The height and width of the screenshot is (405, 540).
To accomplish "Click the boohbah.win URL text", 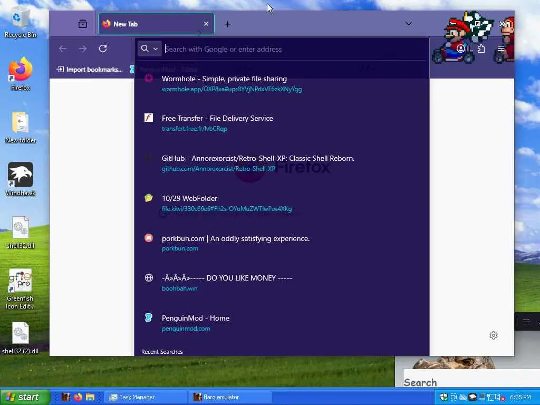I will pos(179,288).
